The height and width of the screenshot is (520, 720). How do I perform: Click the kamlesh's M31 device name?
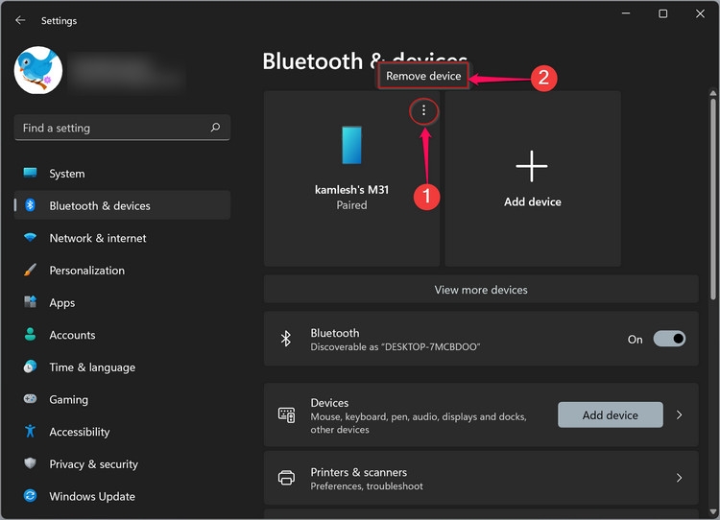(x=351, y=190)
